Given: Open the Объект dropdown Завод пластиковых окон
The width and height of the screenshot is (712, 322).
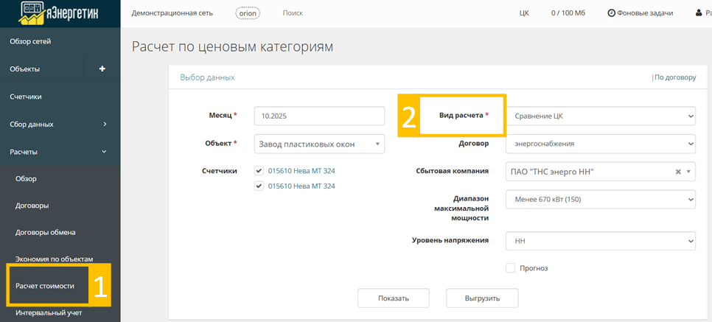Looking at the screenshot, I should click(319, 144).
